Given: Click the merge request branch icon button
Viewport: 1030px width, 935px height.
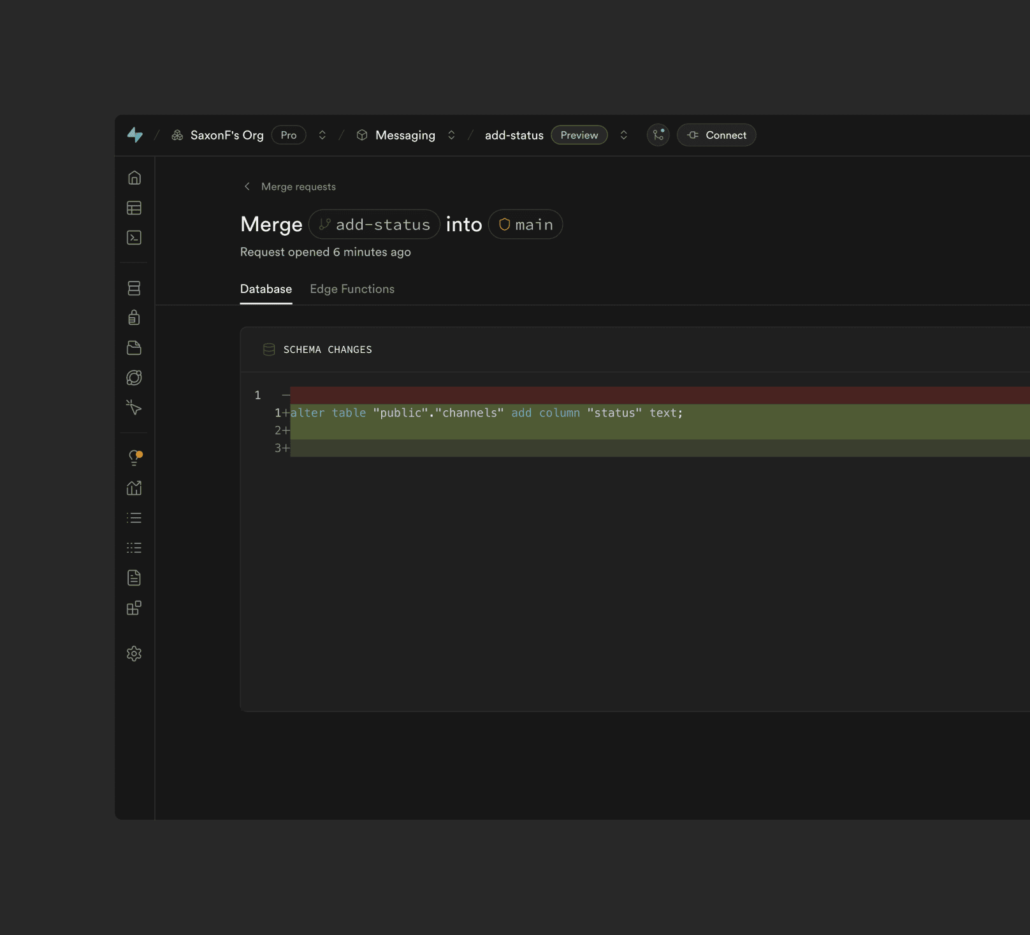Looking at the screenshot, I should click(658, 135).
